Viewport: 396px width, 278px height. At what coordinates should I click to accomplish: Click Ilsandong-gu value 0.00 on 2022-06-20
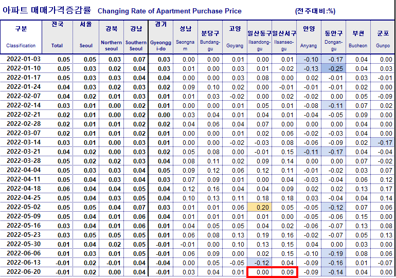tap(259, 272)
